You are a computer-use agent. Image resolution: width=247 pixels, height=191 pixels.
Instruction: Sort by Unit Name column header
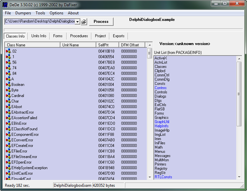pyautogui.click(x=78, y=45)
